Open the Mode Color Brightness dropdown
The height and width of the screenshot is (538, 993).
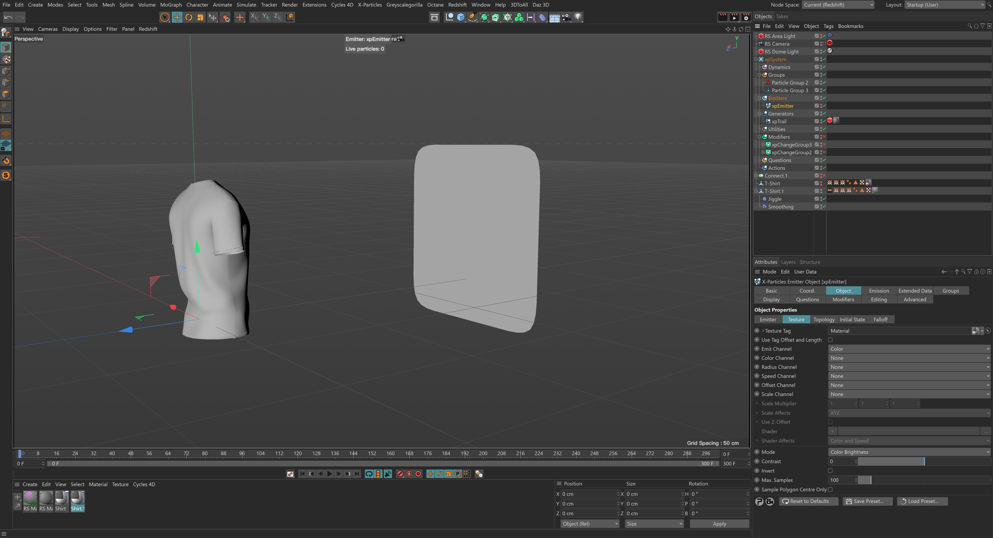pos(909,452)
